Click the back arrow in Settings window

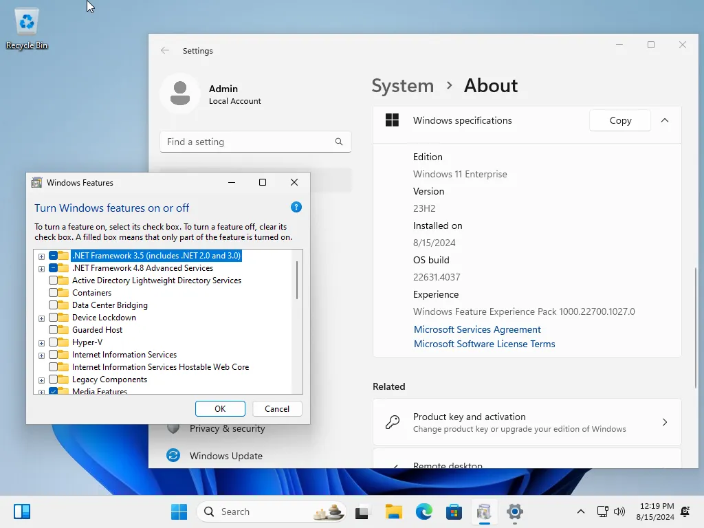click(x=165, y=50)
